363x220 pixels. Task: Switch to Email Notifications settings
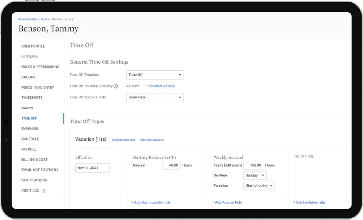(x=40, y=170)
